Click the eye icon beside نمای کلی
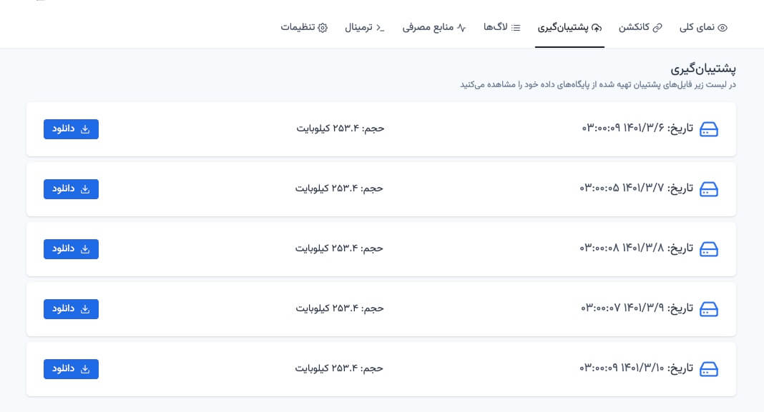764x412 pixels. [723, 27]
